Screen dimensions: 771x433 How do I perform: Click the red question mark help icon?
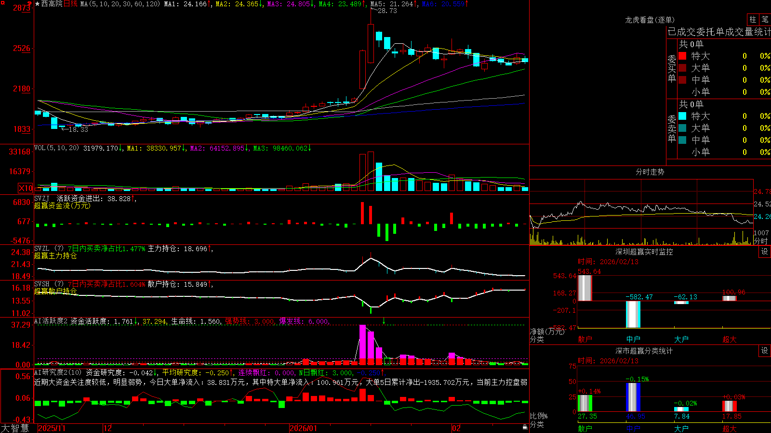(x=29, y=4)
